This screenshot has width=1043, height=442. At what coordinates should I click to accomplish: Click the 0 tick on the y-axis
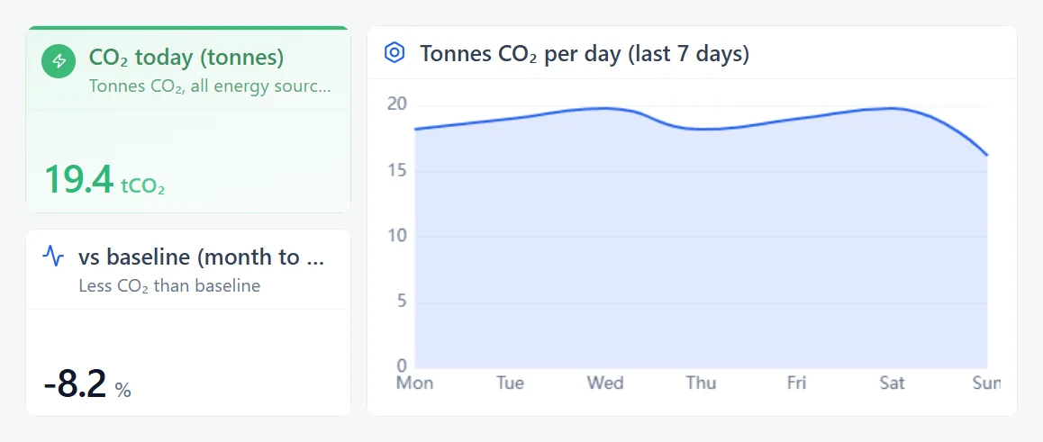(x=401, y=365)
